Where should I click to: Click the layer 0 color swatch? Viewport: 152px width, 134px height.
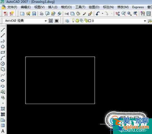point(90,21)
